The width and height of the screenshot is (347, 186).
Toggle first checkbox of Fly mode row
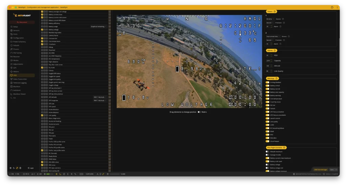tap(42, 68)
